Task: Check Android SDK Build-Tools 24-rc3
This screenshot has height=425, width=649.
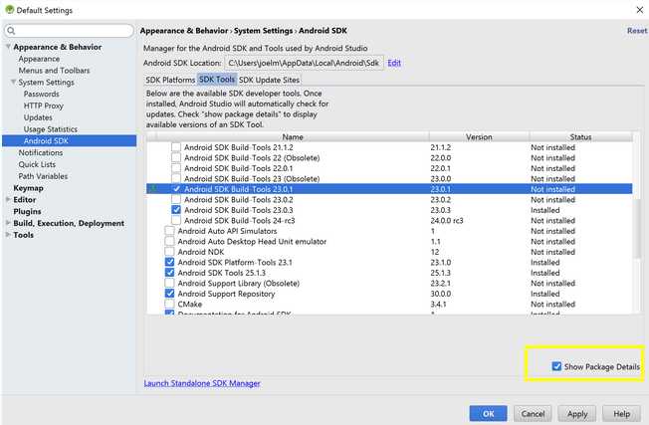Action: (x=176, y=220)
